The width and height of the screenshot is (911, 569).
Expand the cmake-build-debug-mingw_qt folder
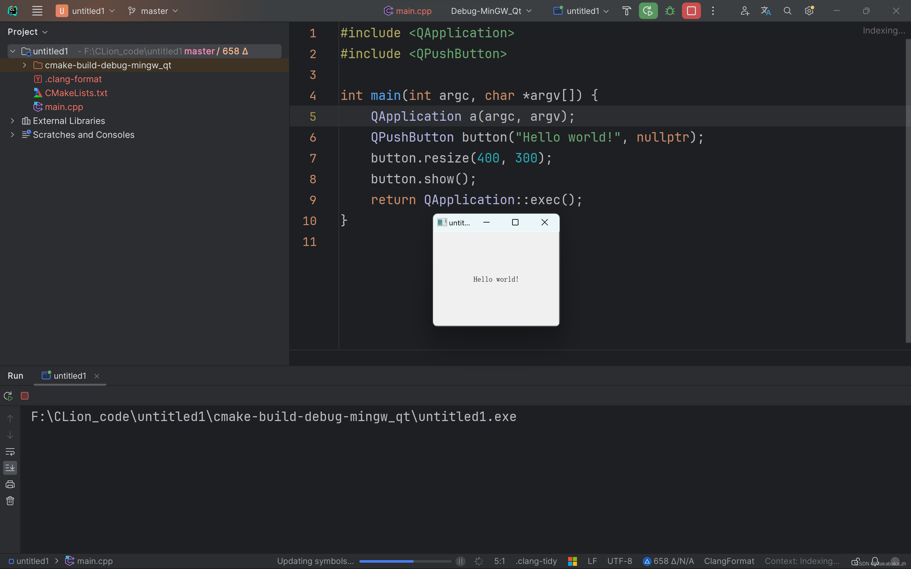pos(24,65)
